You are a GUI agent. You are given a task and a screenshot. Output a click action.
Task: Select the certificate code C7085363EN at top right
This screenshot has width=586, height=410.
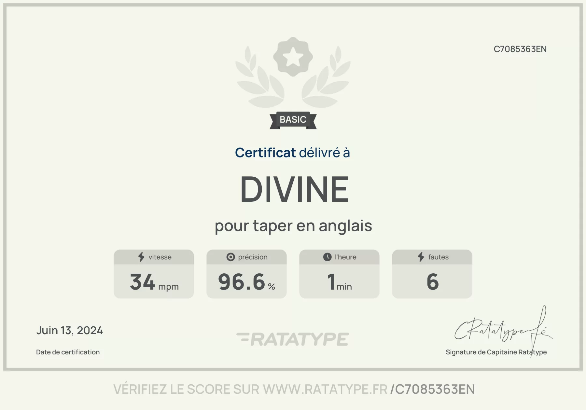[x=520, y=49]
